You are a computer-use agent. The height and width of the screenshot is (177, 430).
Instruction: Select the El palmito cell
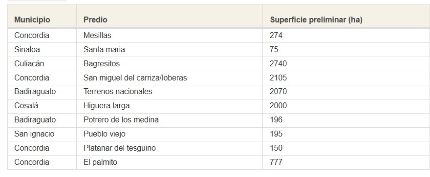pos(170,162)
